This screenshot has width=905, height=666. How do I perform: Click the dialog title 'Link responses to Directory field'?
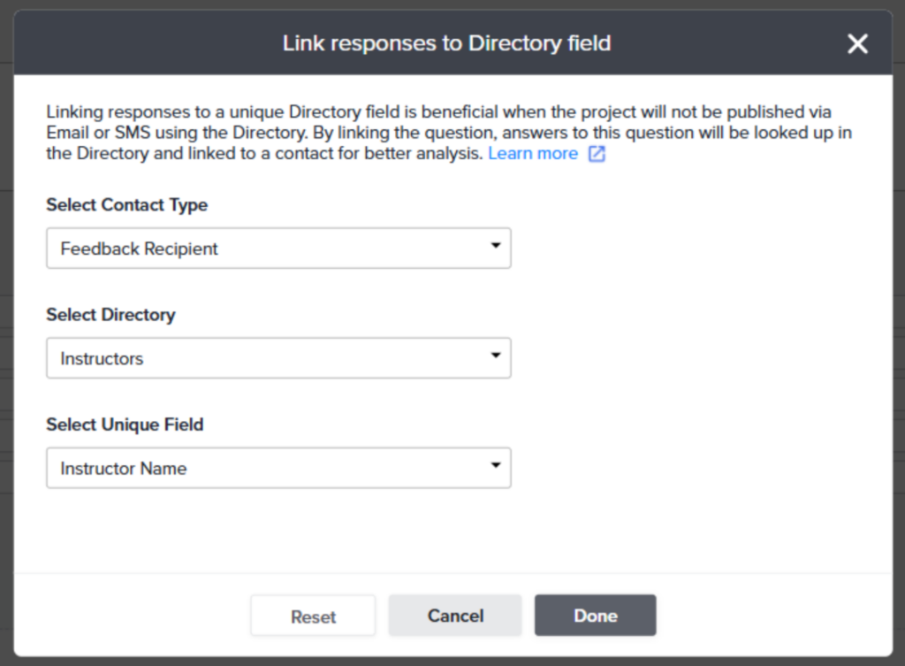coord(446,43)
